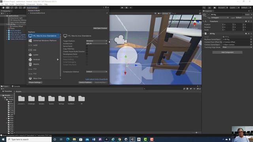Expand Room_Modern in the Hierarchy

point(7,31)
